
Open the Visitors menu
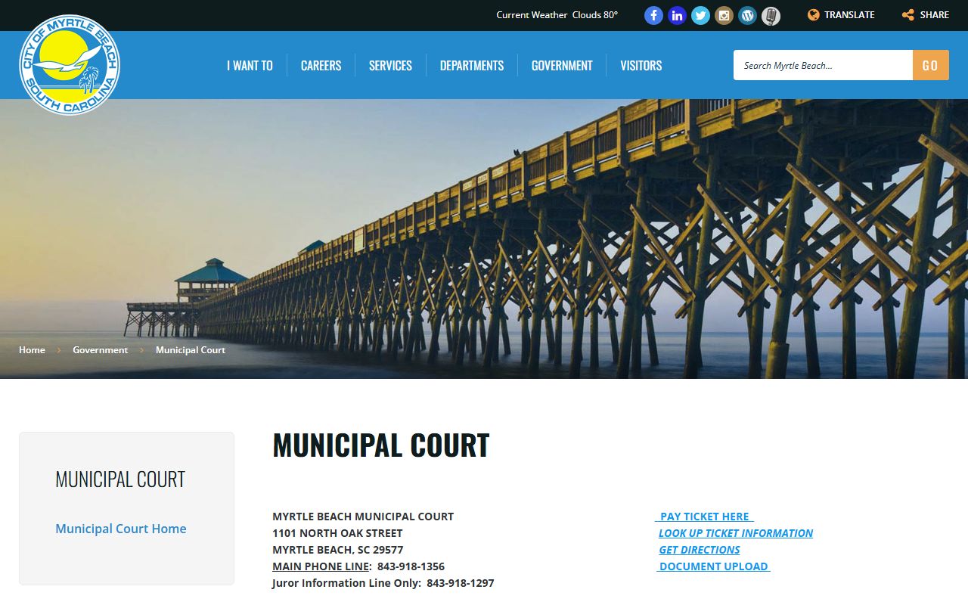pyautogui.click(x=641, y=66)
